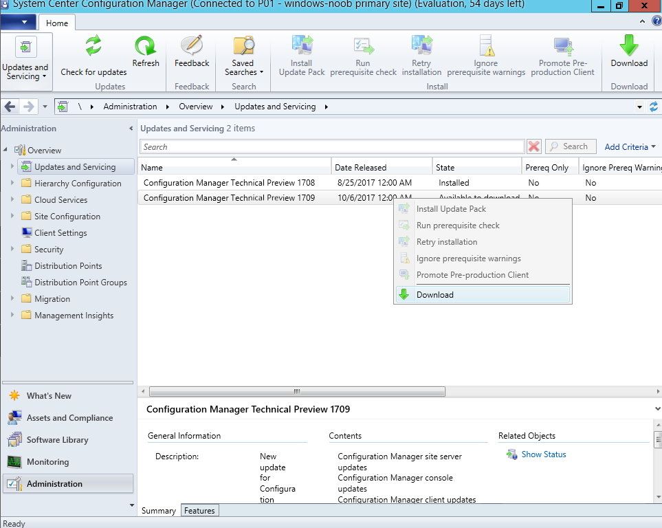
Task: Click the Search button
Action: (571, 146)
